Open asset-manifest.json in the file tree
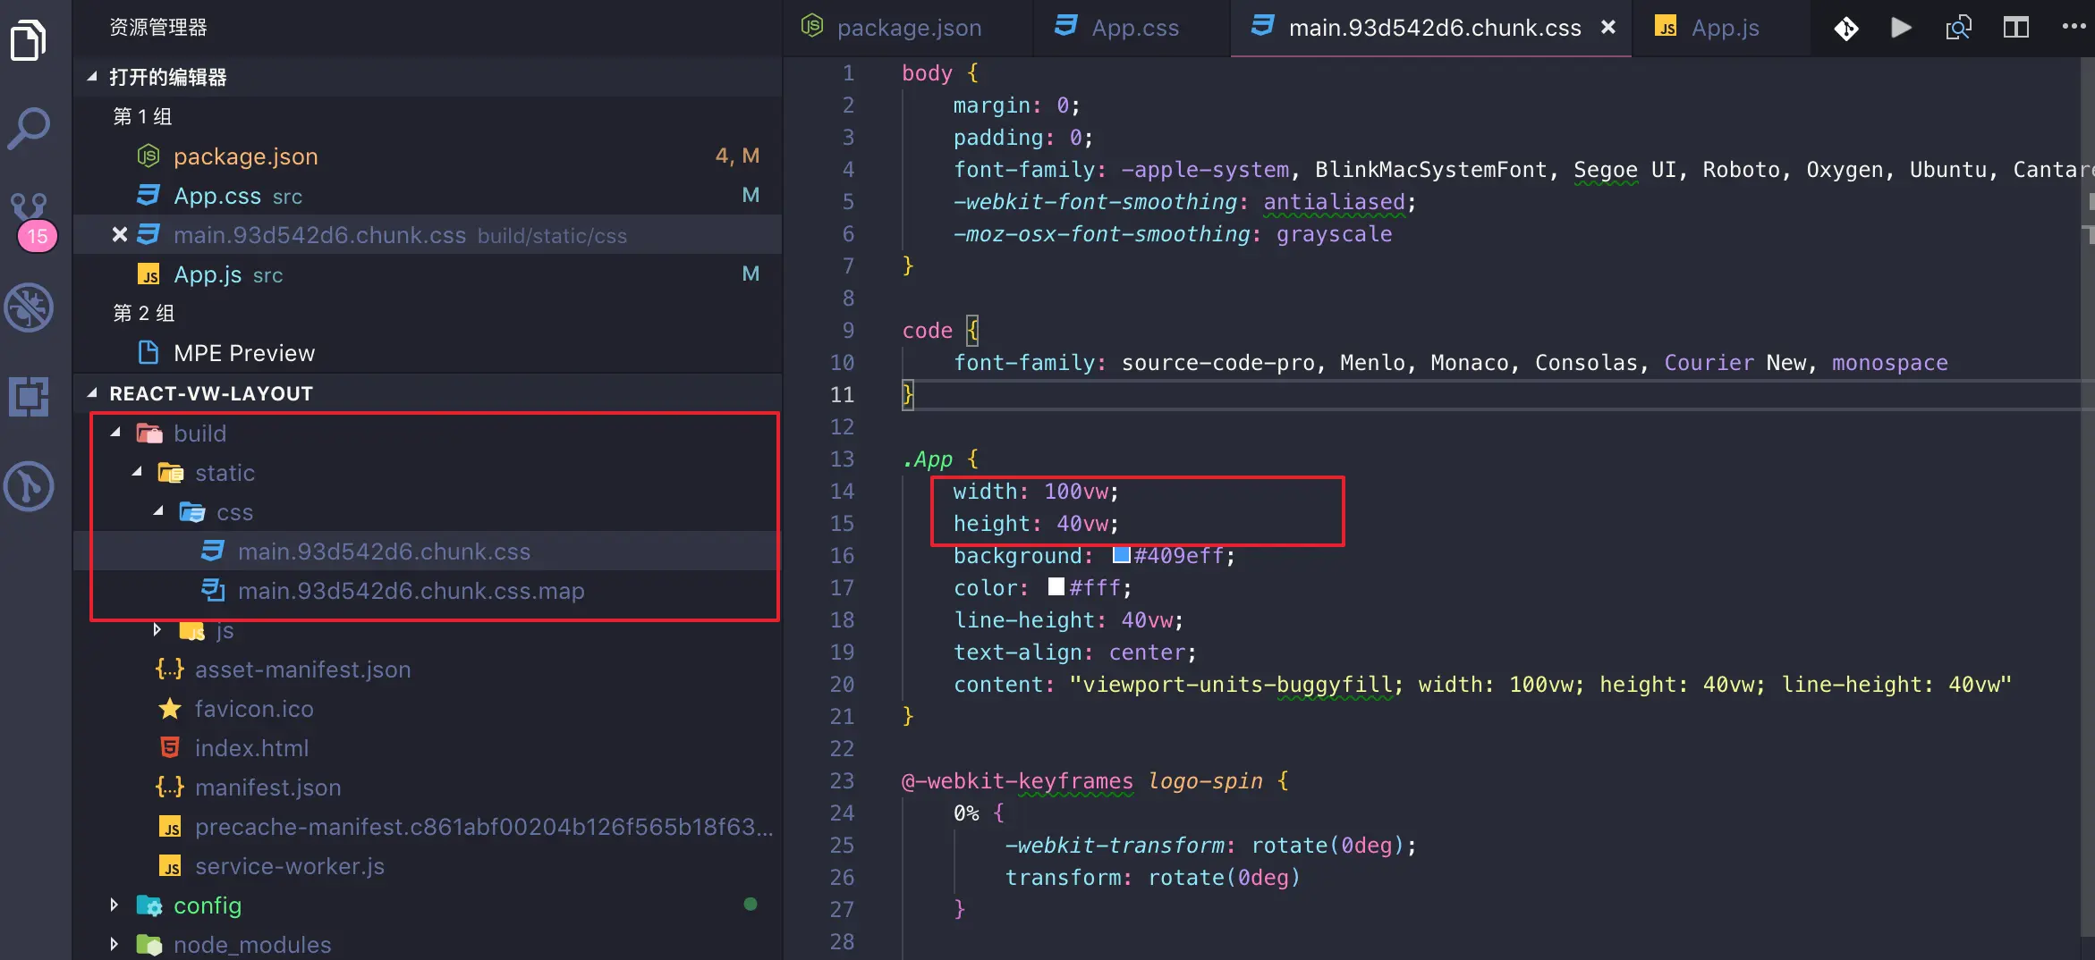The height and width of the screenshot is (960, 2095). 428,669
